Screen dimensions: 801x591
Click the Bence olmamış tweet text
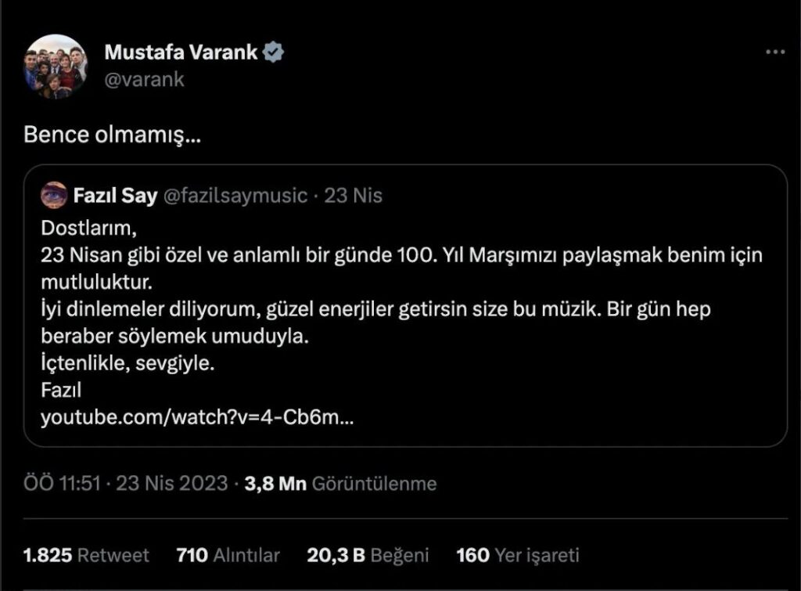coord(113,135)
